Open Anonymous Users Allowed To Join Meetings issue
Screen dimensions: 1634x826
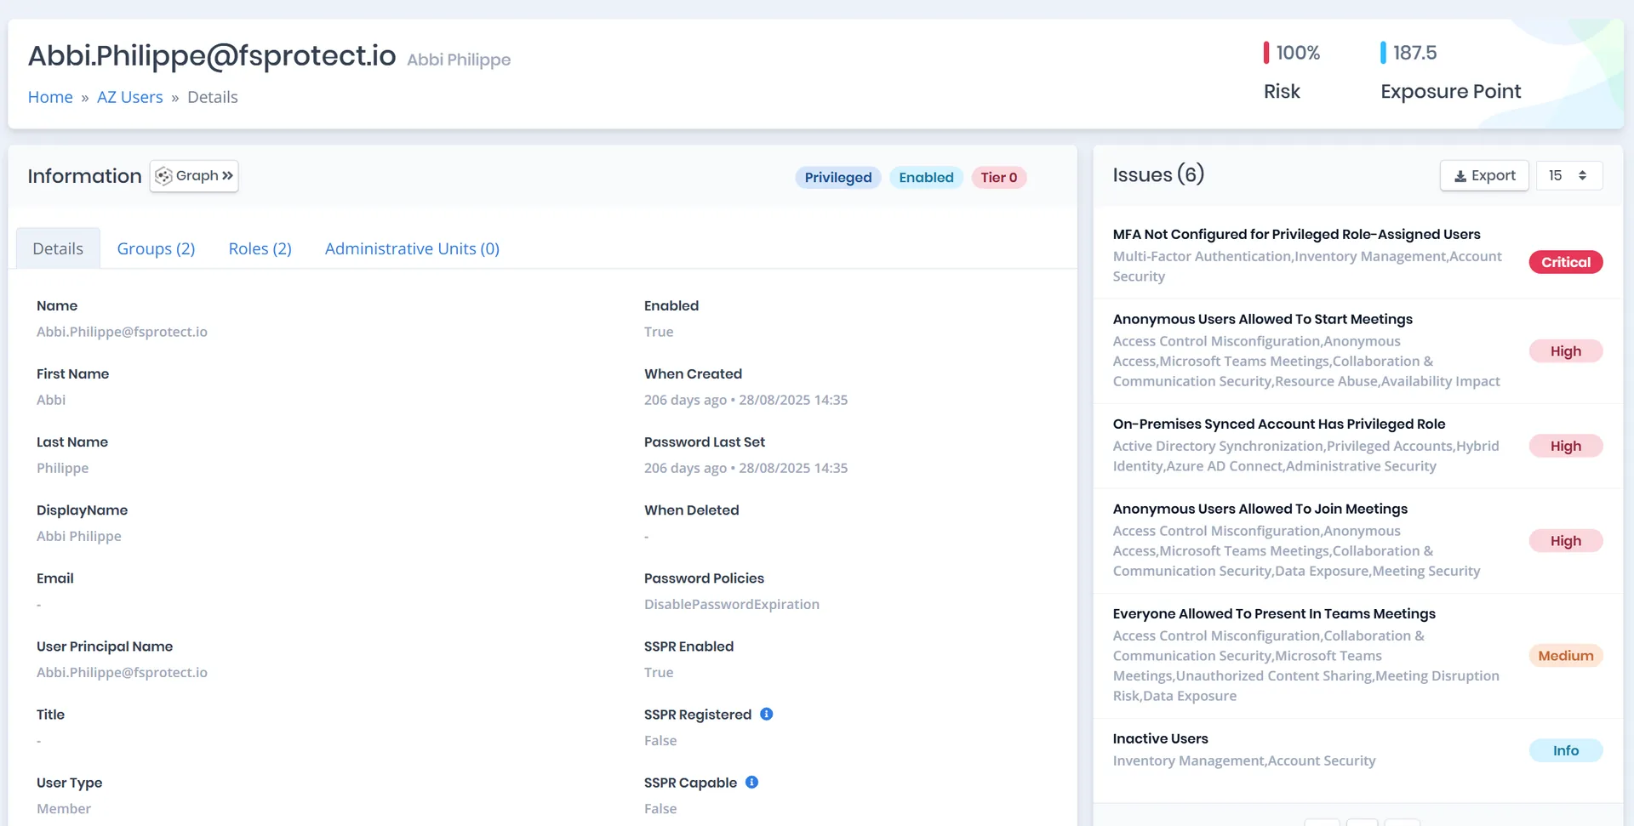point(1260,509)
